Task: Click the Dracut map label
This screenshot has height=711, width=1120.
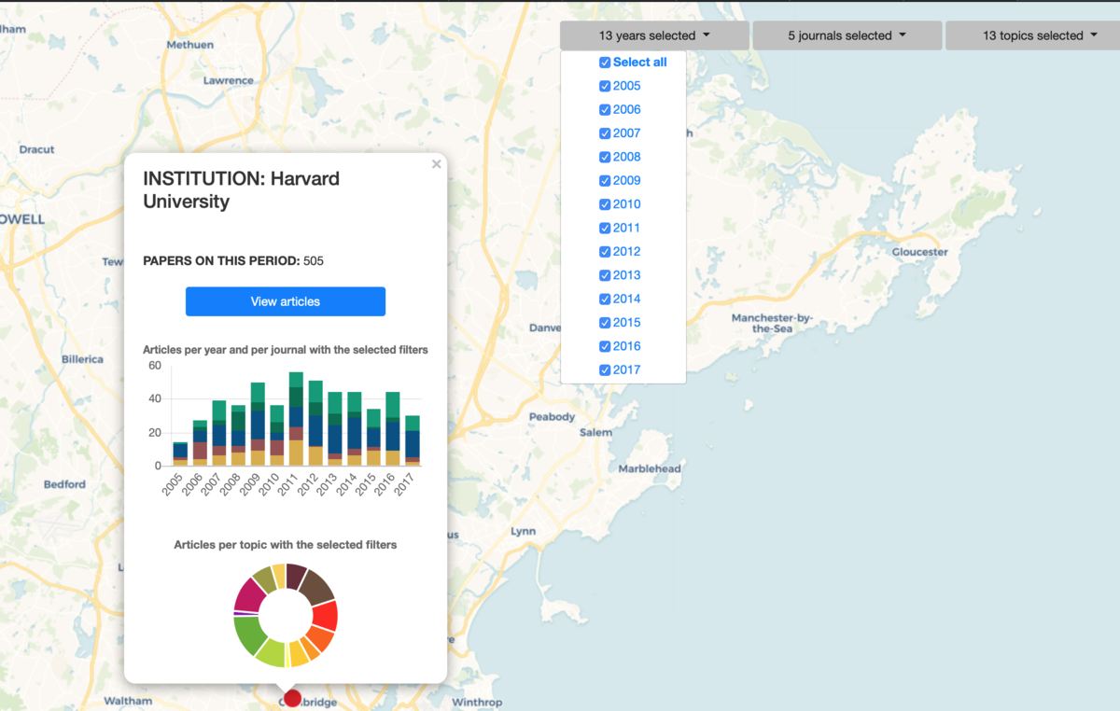Action: tap(37, 149)
